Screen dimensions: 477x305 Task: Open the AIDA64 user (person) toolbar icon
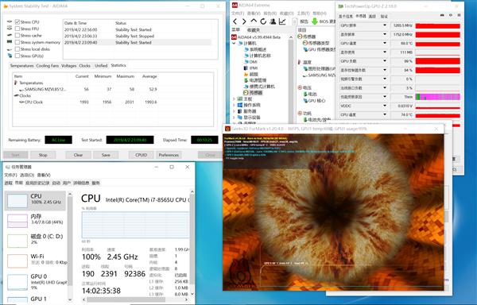[x=273, y=21]
